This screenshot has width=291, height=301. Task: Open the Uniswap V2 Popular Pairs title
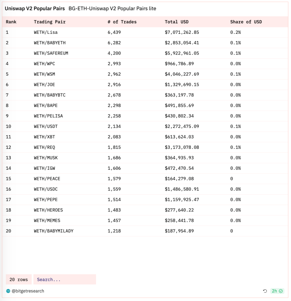(35, 8)
